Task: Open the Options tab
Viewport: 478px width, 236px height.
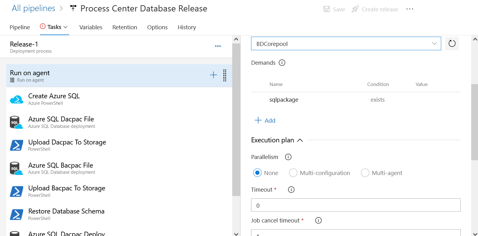Action: (x=157, y=27)
